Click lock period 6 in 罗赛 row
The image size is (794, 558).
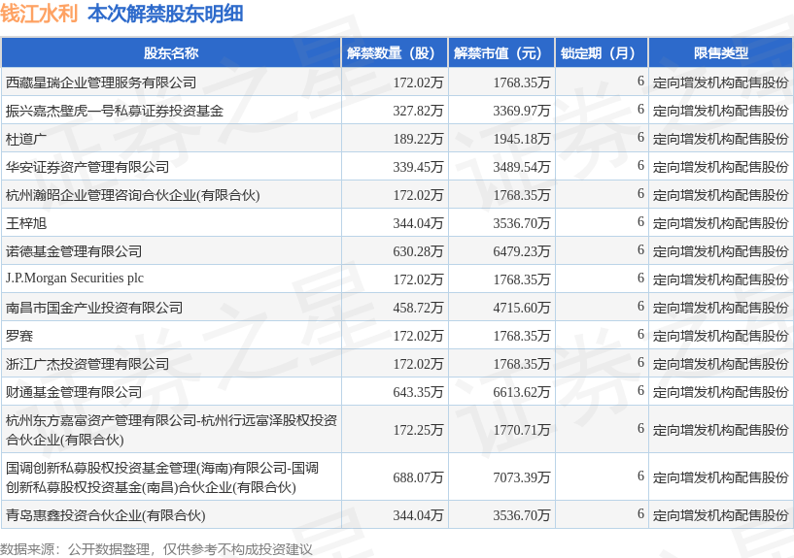pyautogui.click(x=640, y=335)
